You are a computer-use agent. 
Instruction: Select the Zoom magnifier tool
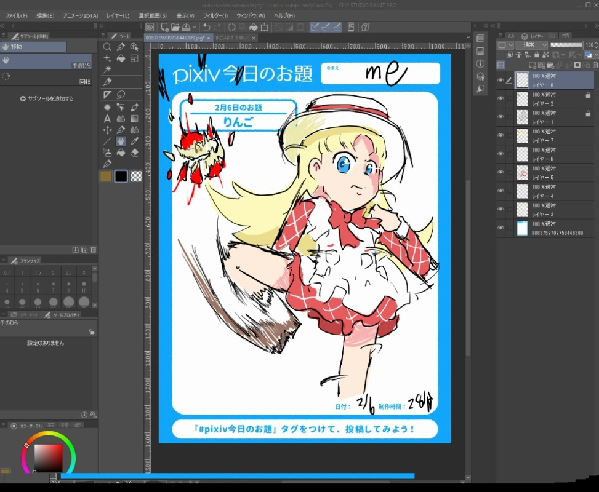tap(107, 47)
